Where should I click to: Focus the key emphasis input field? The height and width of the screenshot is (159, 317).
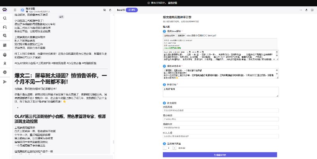221,119
